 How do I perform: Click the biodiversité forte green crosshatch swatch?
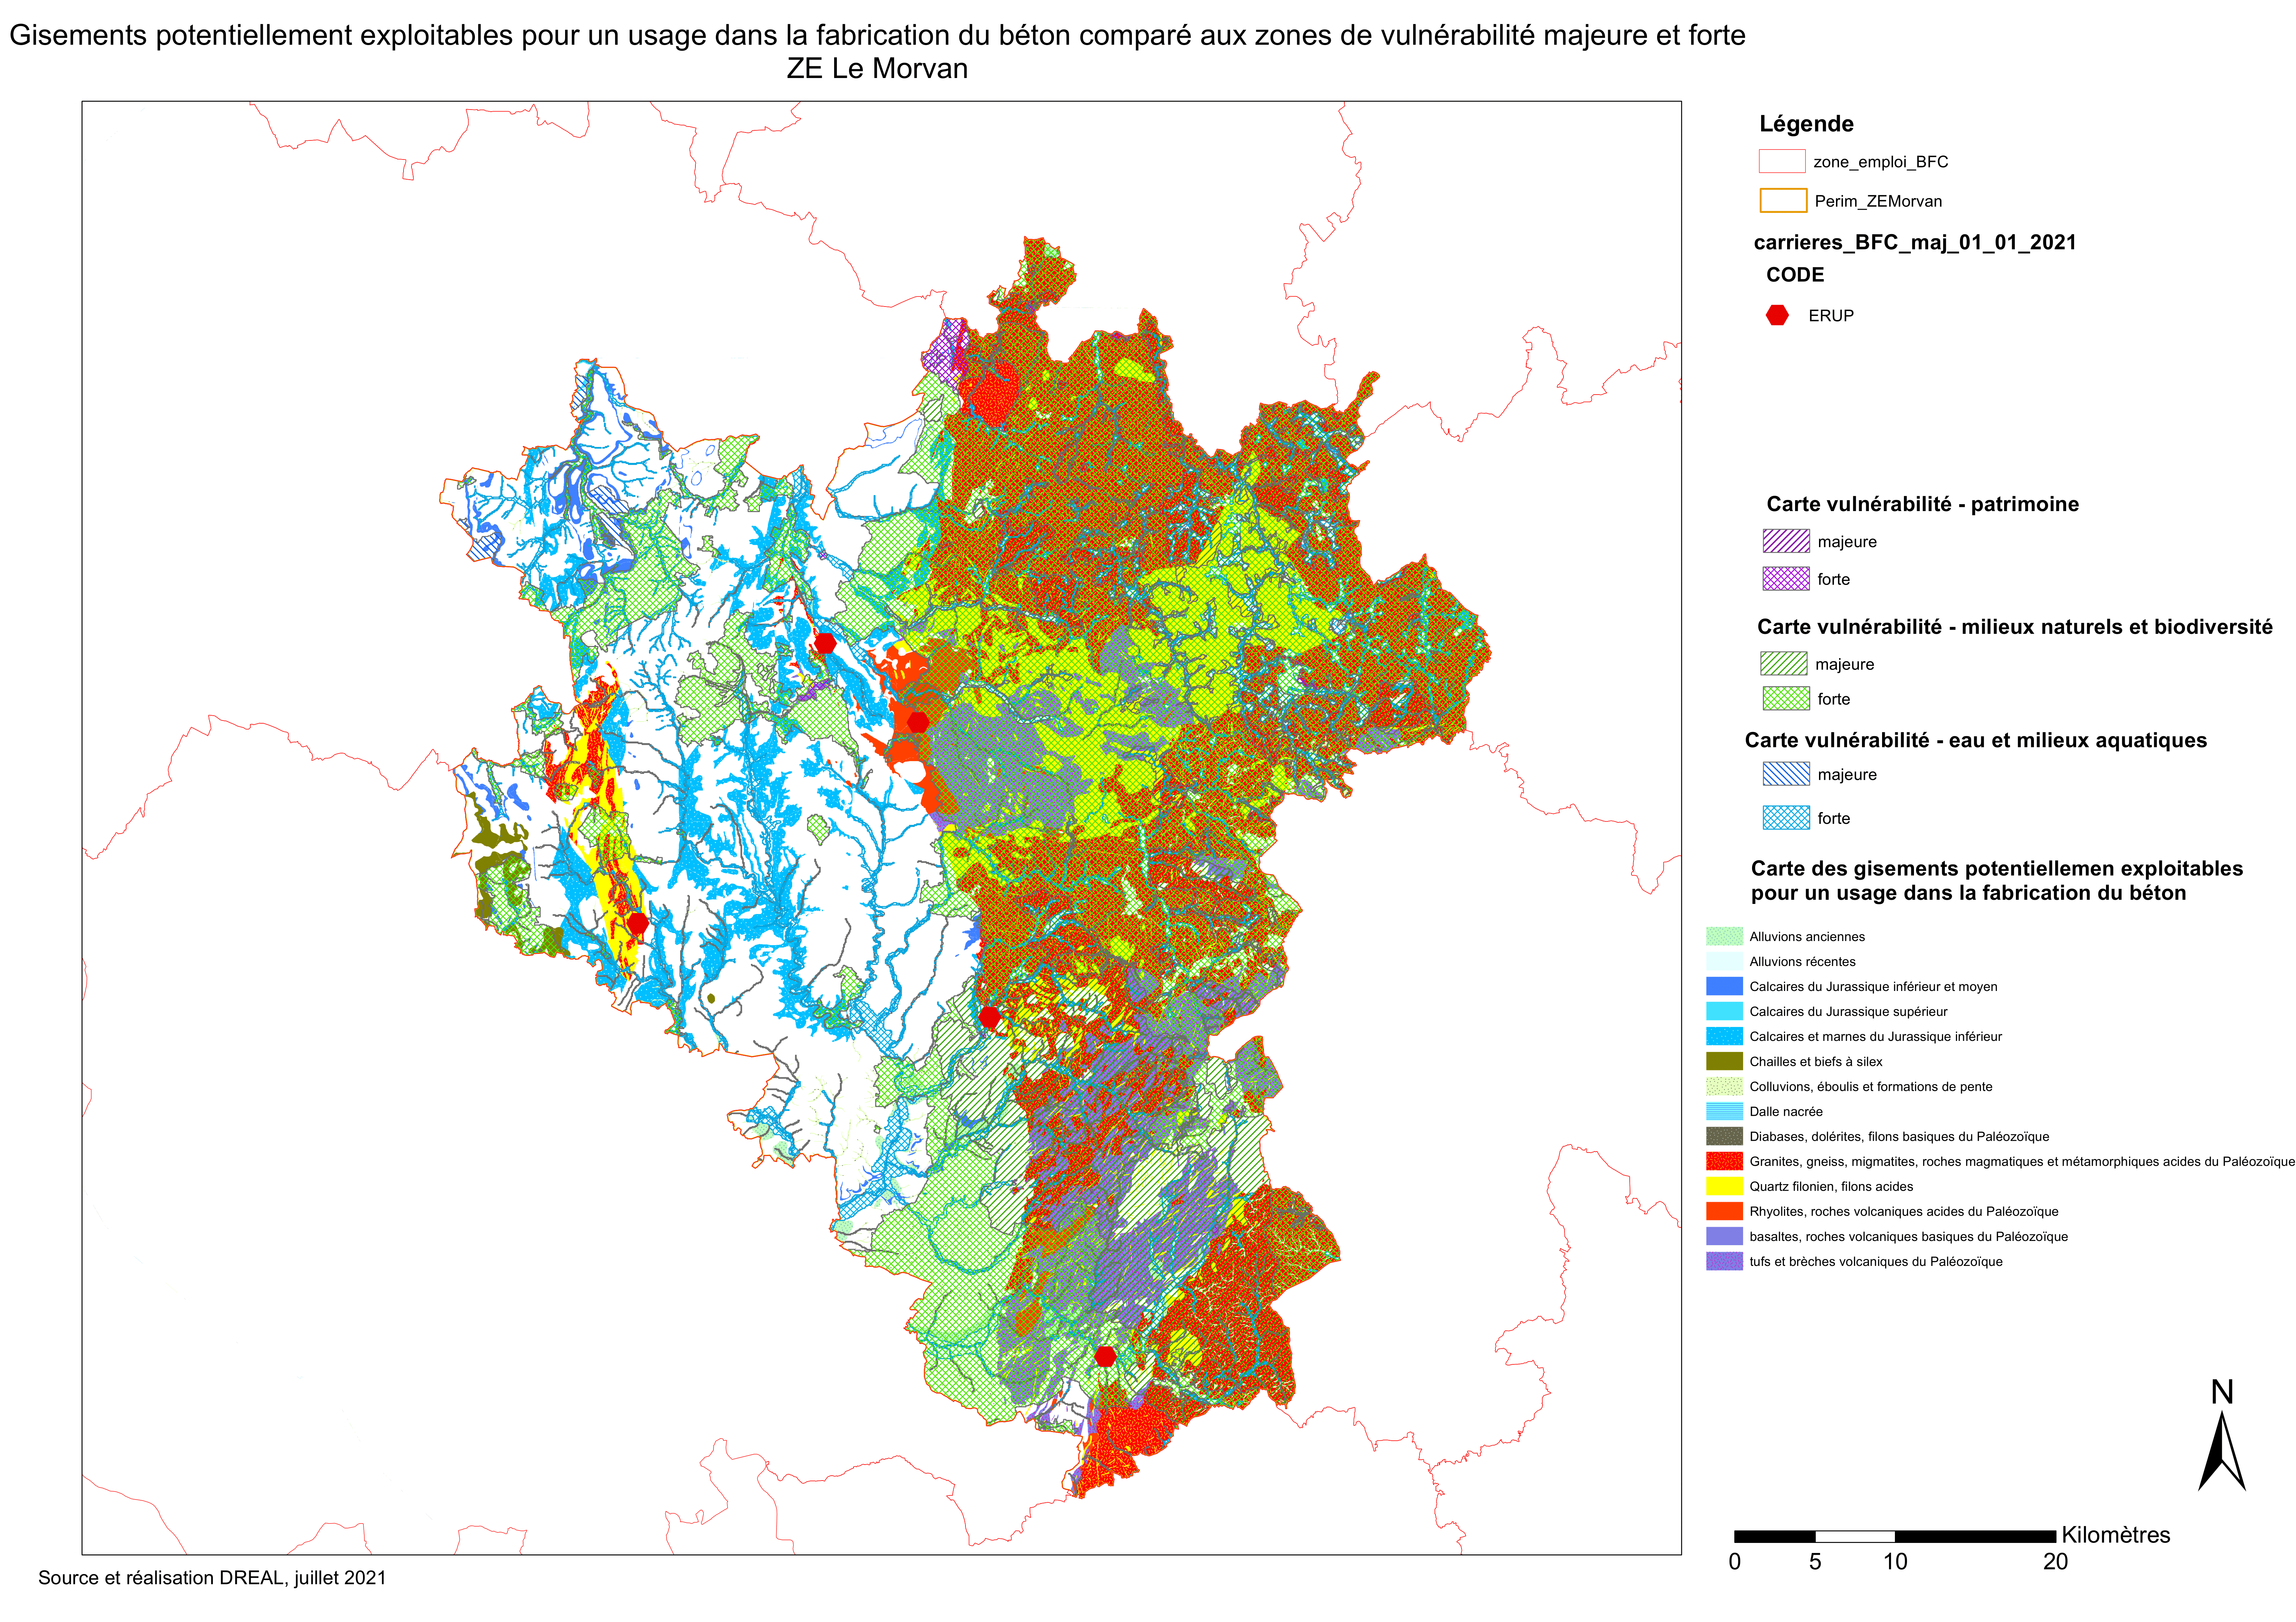point(1786,698)
